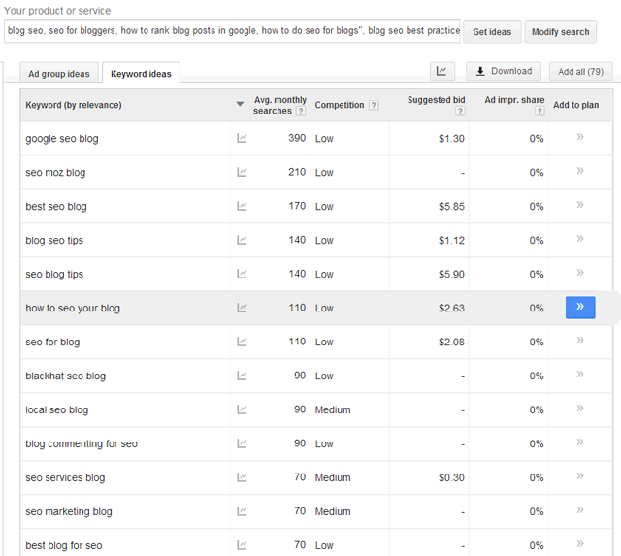Select the Add to plan column header
The width and height of the screenshot is (621, 556).
click(x=576, y=105)
